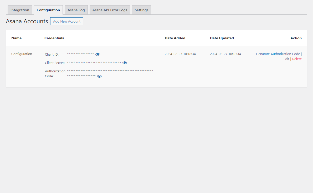Click the masked Client Secret asterisks
The width and height of the screenshot is (313, 193).
[94, 62]
